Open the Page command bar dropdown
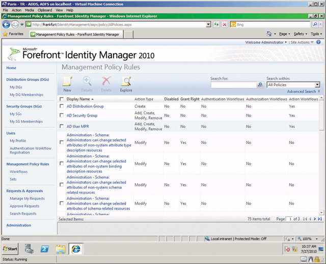Viewport: 326px width, 264px height. pyautogui.click(x=284, y=34)
